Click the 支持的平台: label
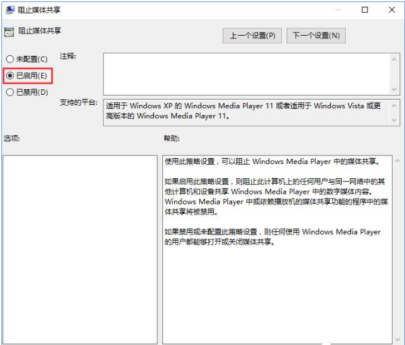 [x=79, y=102]
